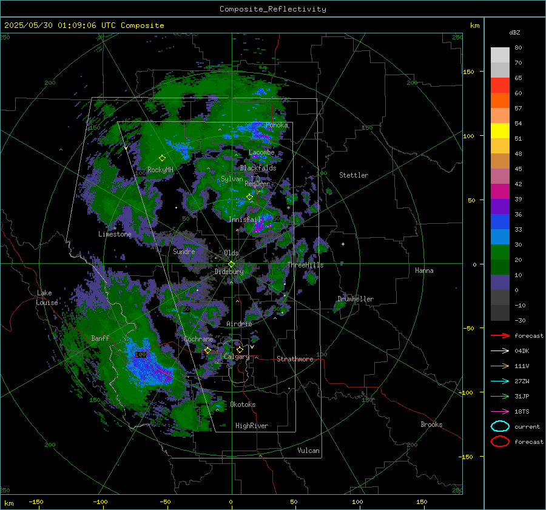Select the Olds label near radar center
The width and height of the screenshot is (546, 510).
(x=231, y=253)
